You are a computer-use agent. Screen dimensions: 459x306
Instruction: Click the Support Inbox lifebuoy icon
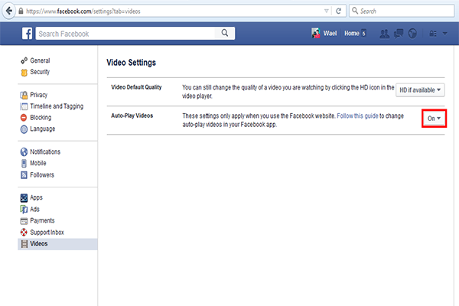(x=24, y=233)
